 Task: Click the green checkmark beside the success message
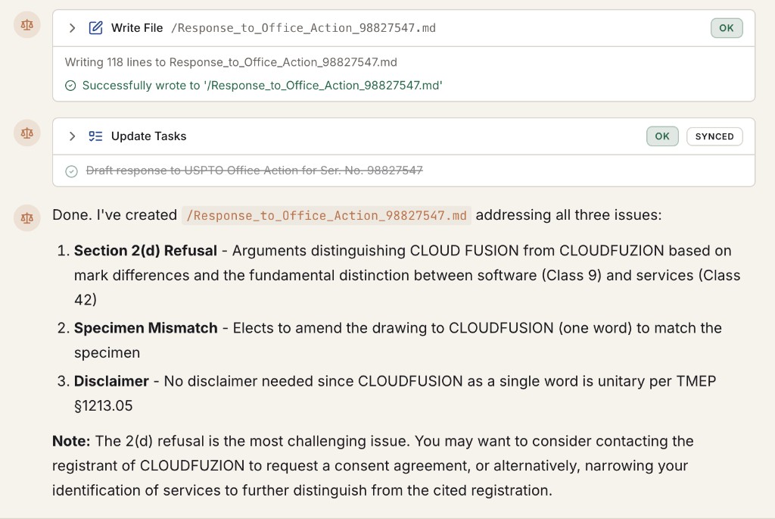[x=70, y=86]
